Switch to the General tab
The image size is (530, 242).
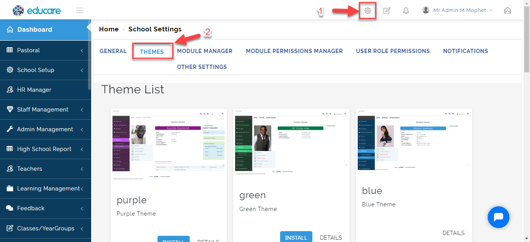pos(113,51)
